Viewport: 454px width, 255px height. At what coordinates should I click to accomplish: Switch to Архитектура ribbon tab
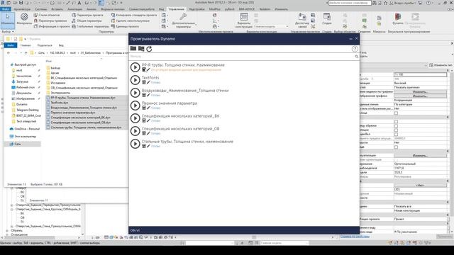click(22, 9)
